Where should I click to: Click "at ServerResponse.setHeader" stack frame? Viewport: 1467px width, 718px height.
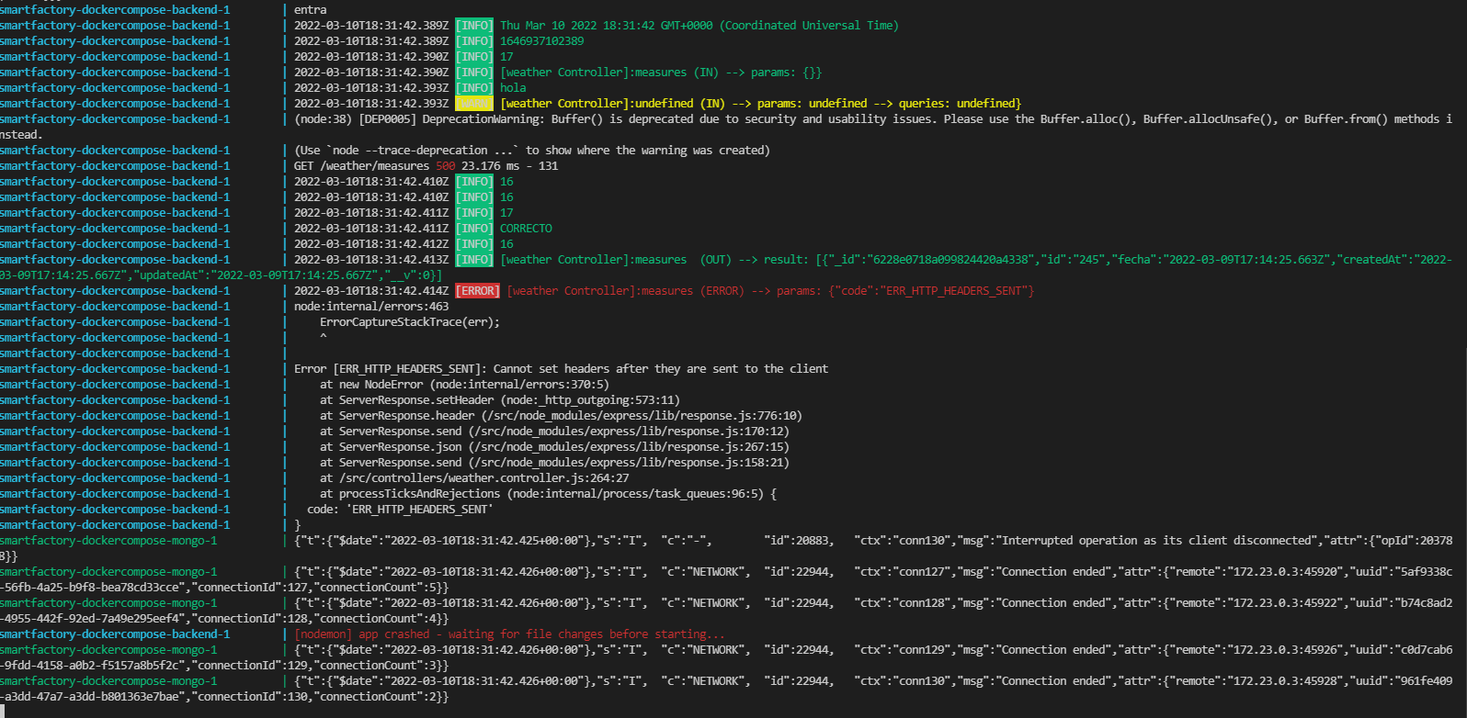tap(500, 400)
